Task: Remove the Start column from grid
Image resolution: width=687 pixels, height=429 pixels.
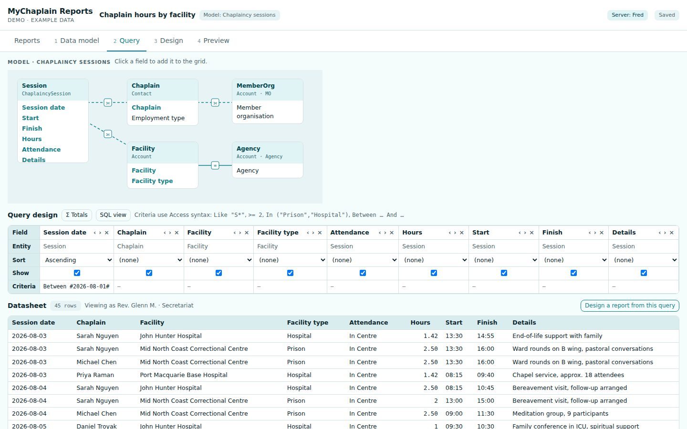Action: [531, 233]
